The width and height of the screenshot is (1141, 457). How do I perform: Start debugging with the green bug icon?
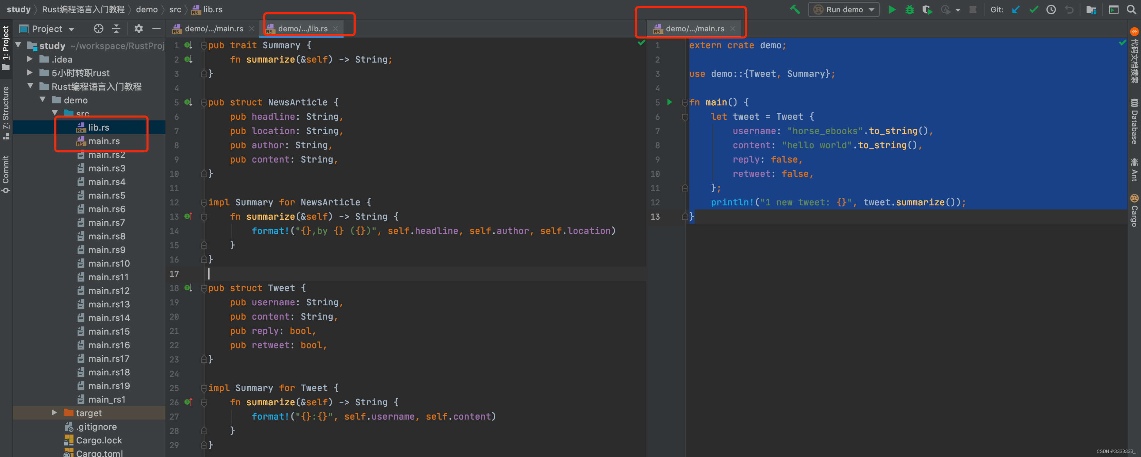(x=909, y=9)
